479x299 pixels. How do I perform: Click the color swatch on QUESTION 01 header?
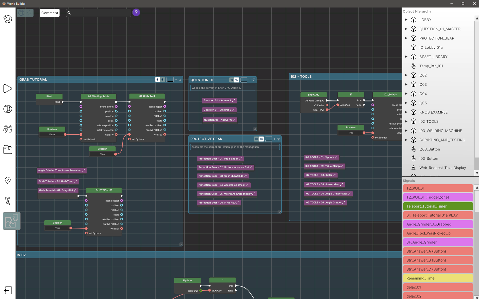tap(244, 80)
